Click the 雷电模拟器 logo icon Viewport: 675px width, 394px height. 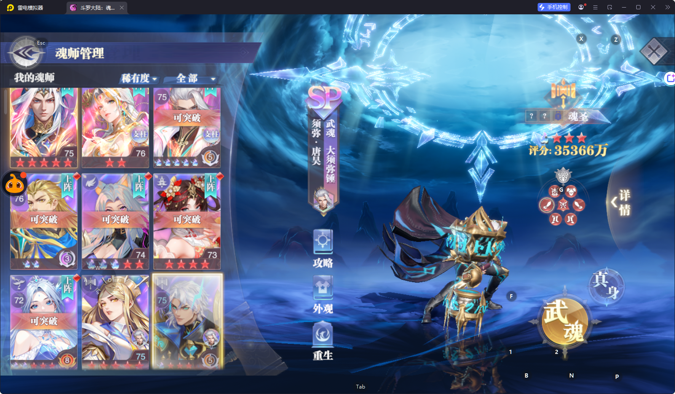(11, 8)
